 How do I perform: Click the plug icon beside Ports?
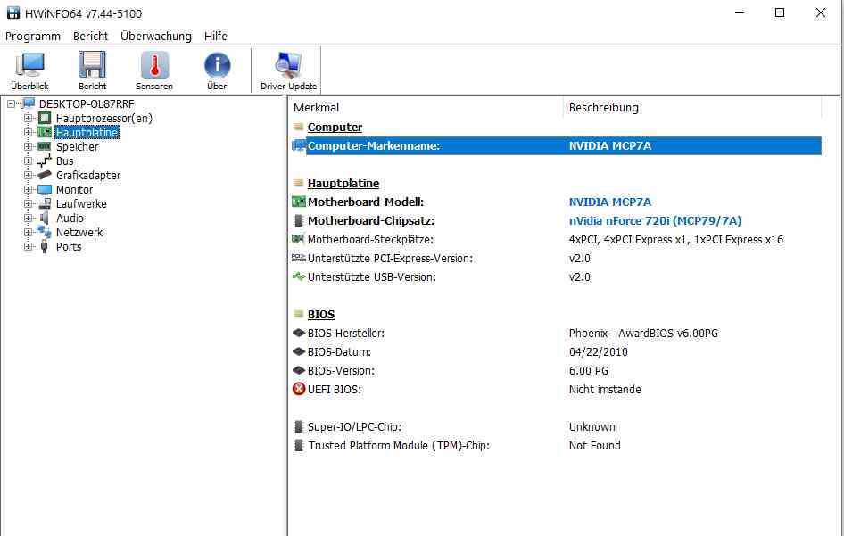click(45, 246)
